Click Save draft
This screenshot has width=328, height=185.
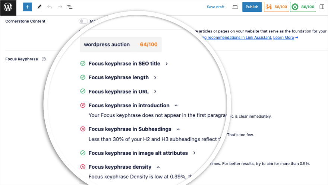click(215, 7)
